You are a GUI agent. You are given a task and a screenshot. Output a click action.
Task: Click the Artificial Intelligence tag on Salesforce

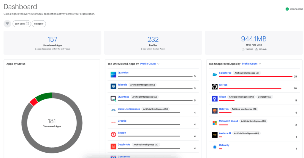[247, 73]
